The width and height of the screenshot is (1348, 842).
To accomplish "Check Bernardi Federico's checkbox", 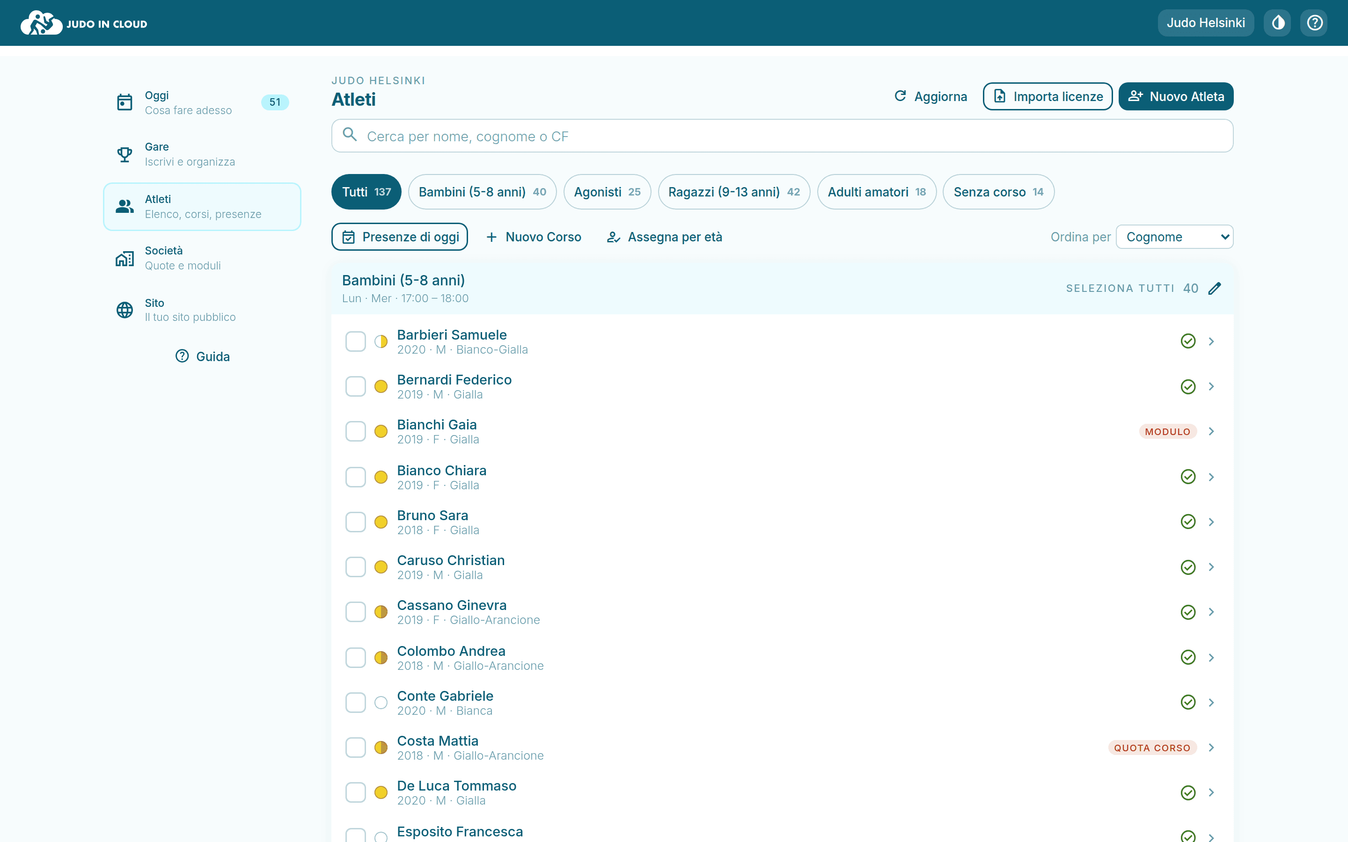I will pyautogui.click(x=355, y=386).
